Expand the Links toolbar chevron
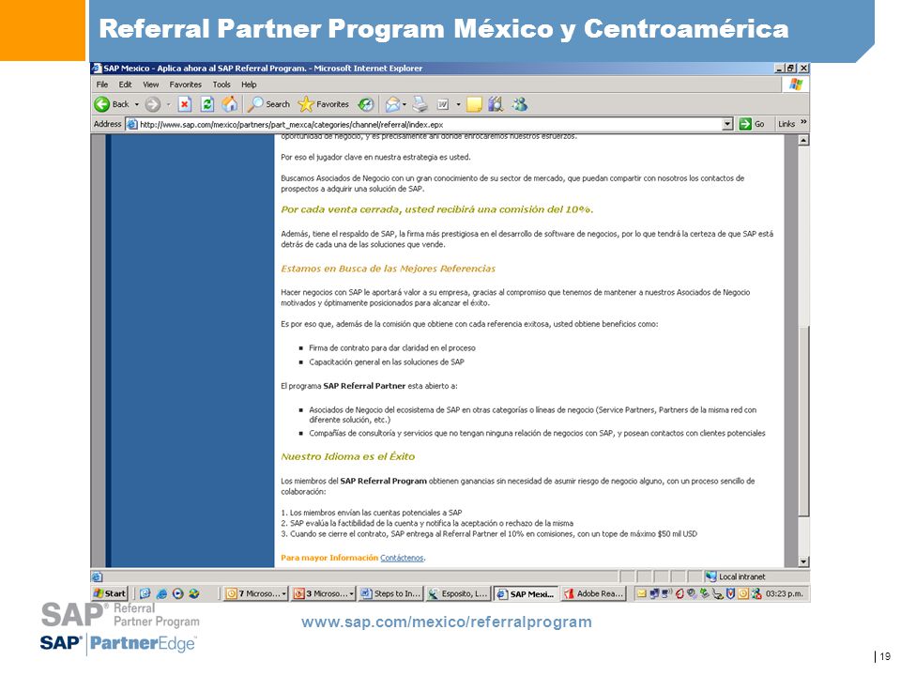The height and width of the screenshot is (676, 901). click(x=803, y=122)
